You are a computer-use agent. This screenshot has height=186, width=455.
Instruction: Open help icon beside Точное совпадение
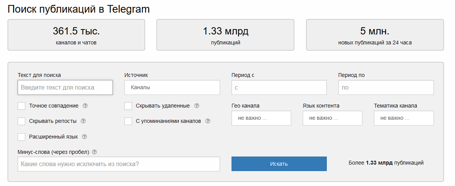(x=85, y=106)
